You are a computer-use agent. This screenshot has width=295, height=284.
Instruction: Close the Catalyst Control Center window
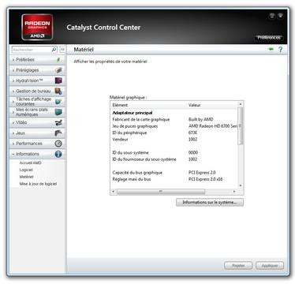point(281,16)
